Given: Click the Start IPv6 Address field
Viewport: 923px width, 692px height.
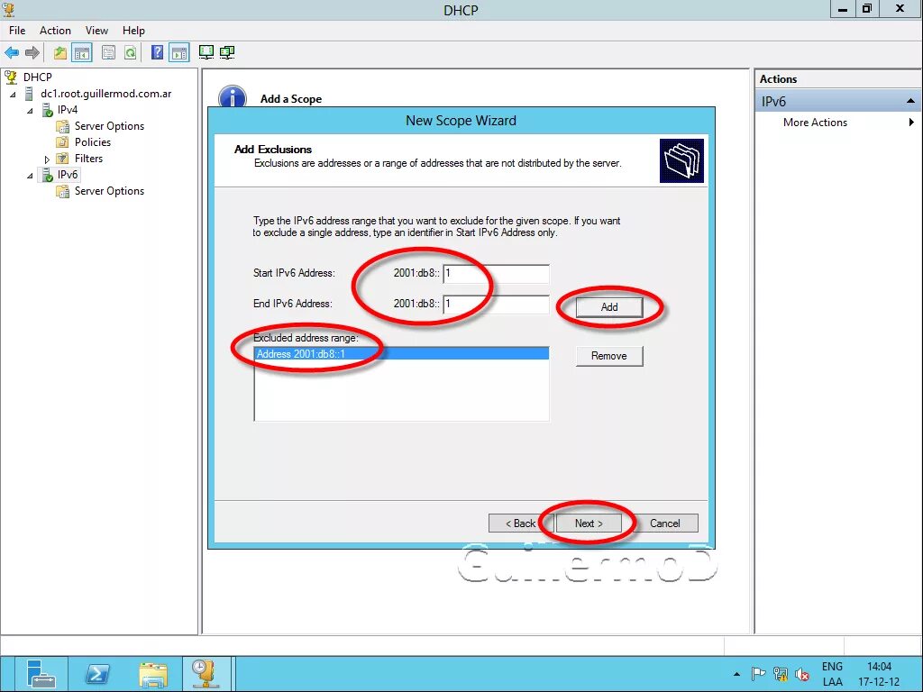Looking at the screenshot, I should coord(496,273).
